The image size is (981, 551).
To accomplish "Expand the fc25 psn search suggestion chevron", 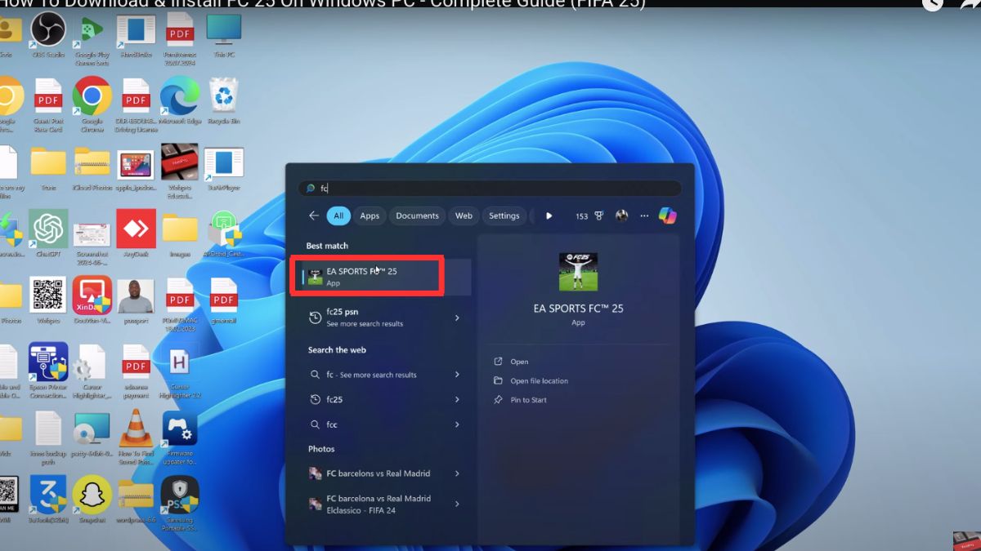I will point(457,318).
